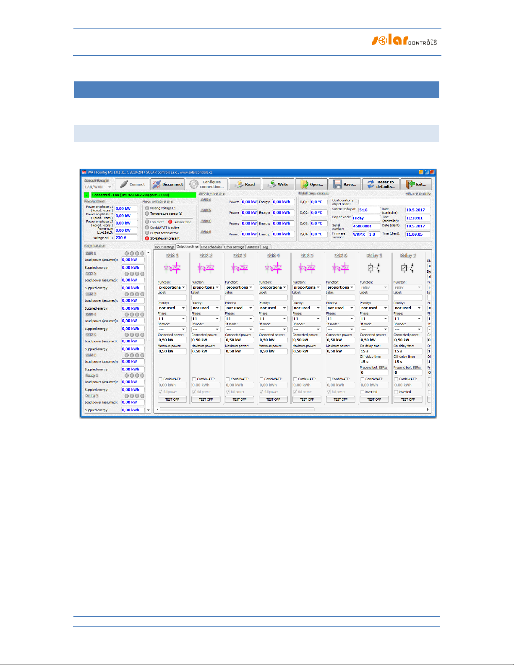Click the Missing voltage L1 indicator

click(147, 208)
